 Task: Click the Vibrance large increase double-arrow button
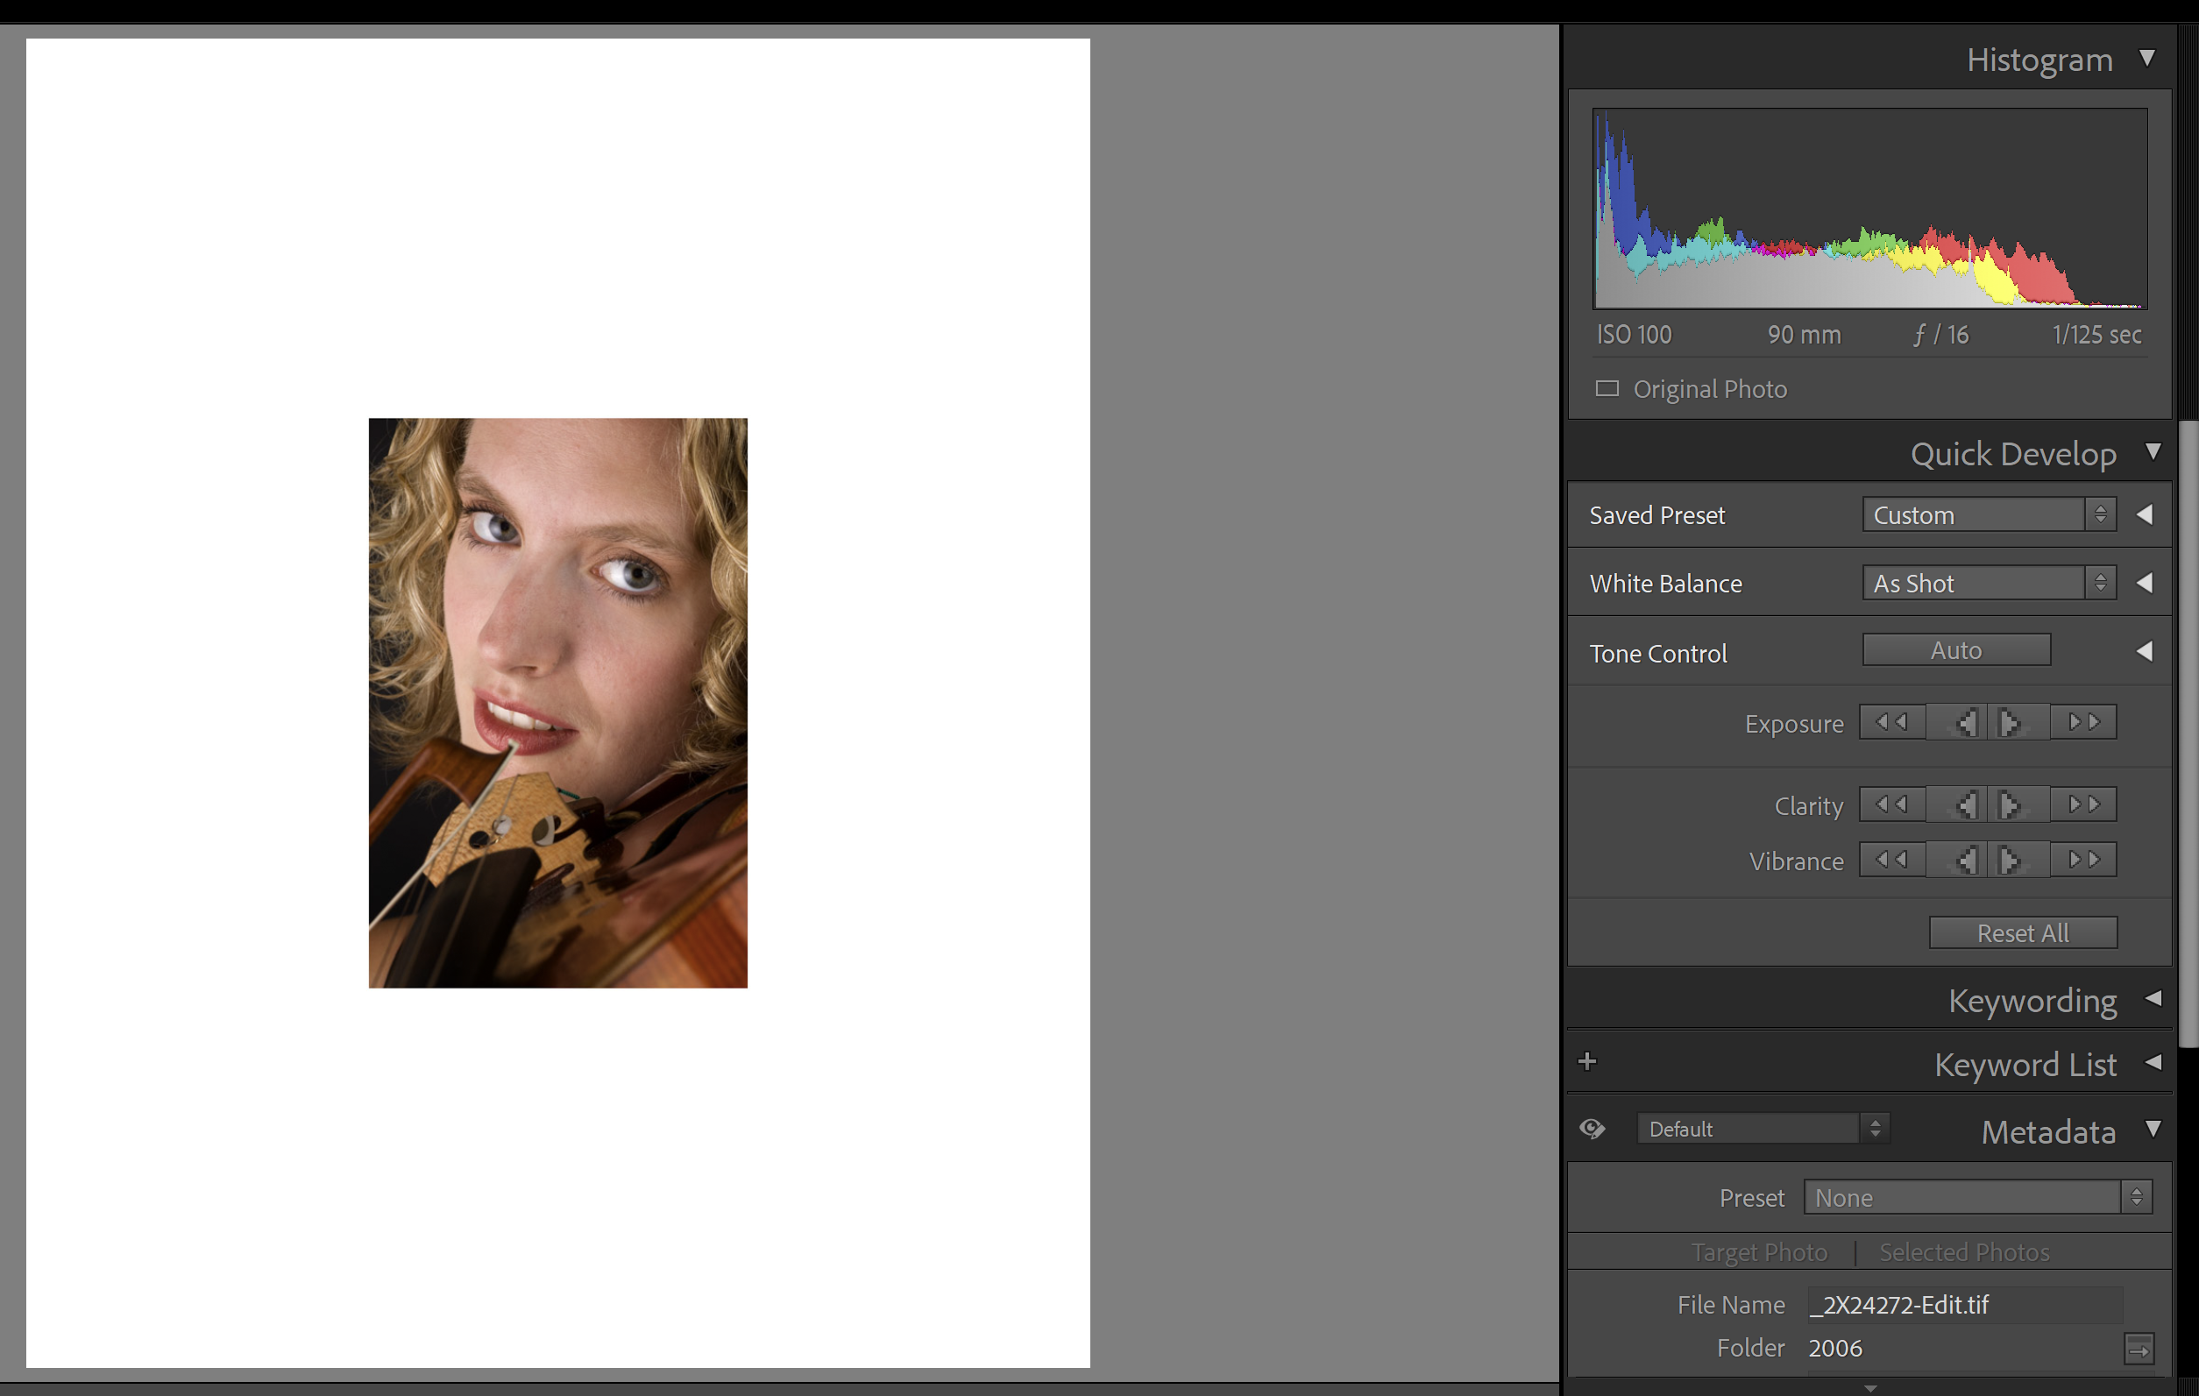click(x=2083, y=859)
